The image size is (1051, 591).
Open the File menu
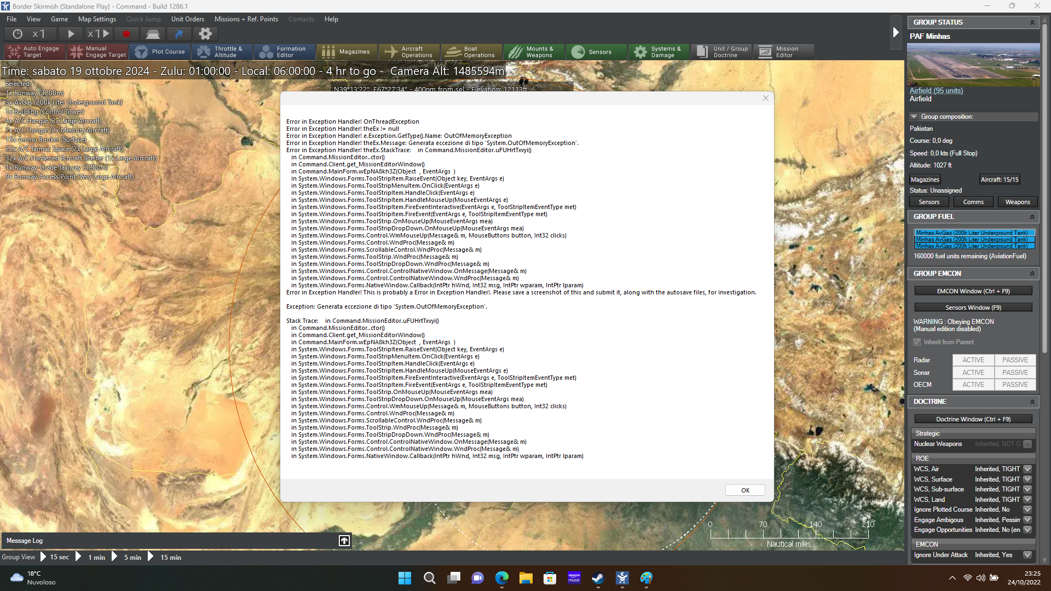11,19
